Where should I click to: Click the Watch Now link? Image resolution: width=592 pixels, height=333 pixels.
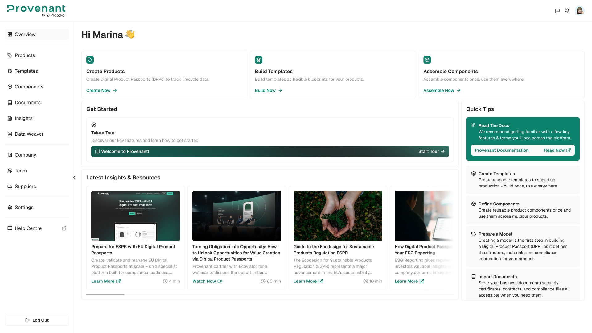tap(207, 281)
